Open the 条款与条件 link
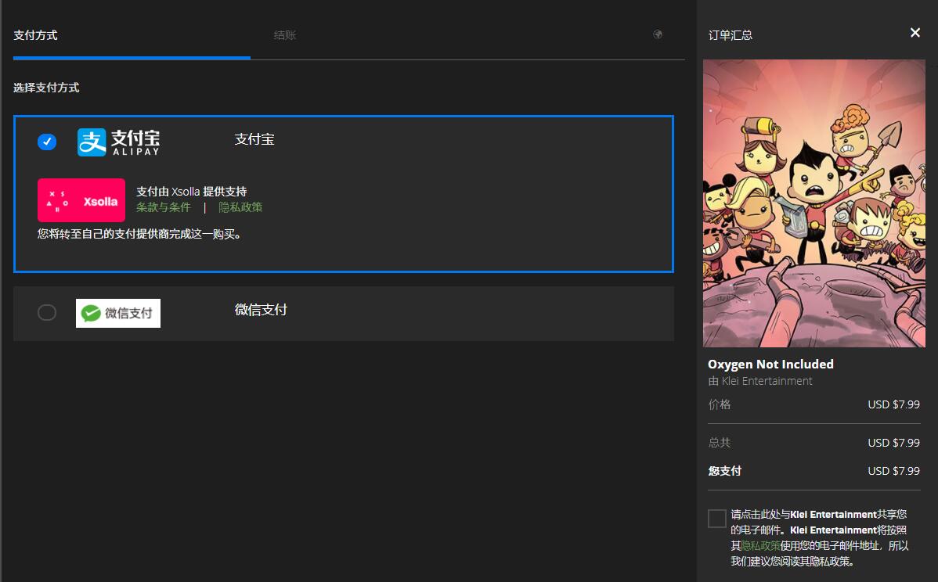Image resolution: width=938 pixels, height=582 pixels. click(x=164, y=207)
